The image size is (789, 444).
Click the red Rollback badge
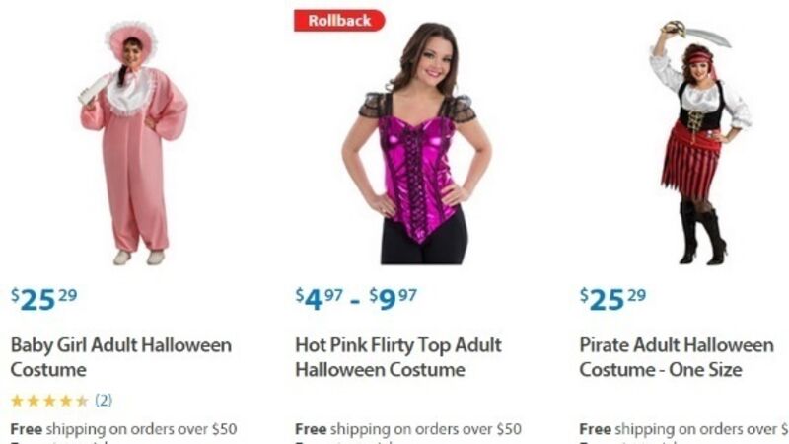coord(339,21)
